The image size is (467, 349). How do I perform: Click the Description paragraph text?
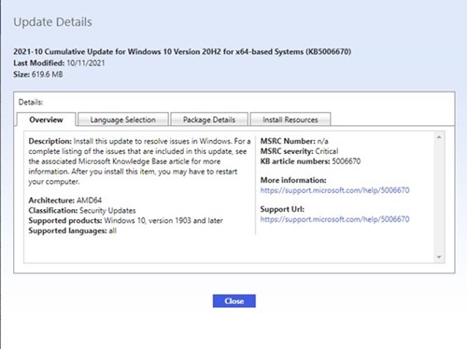(x=139, y=161)
